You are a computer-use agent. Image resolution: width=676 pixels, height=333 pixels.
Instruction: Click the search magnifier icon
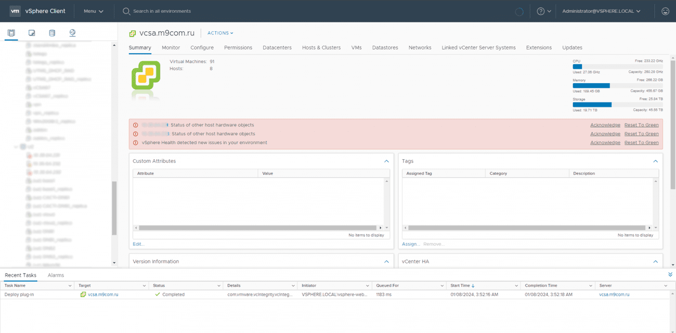[126, 11]
